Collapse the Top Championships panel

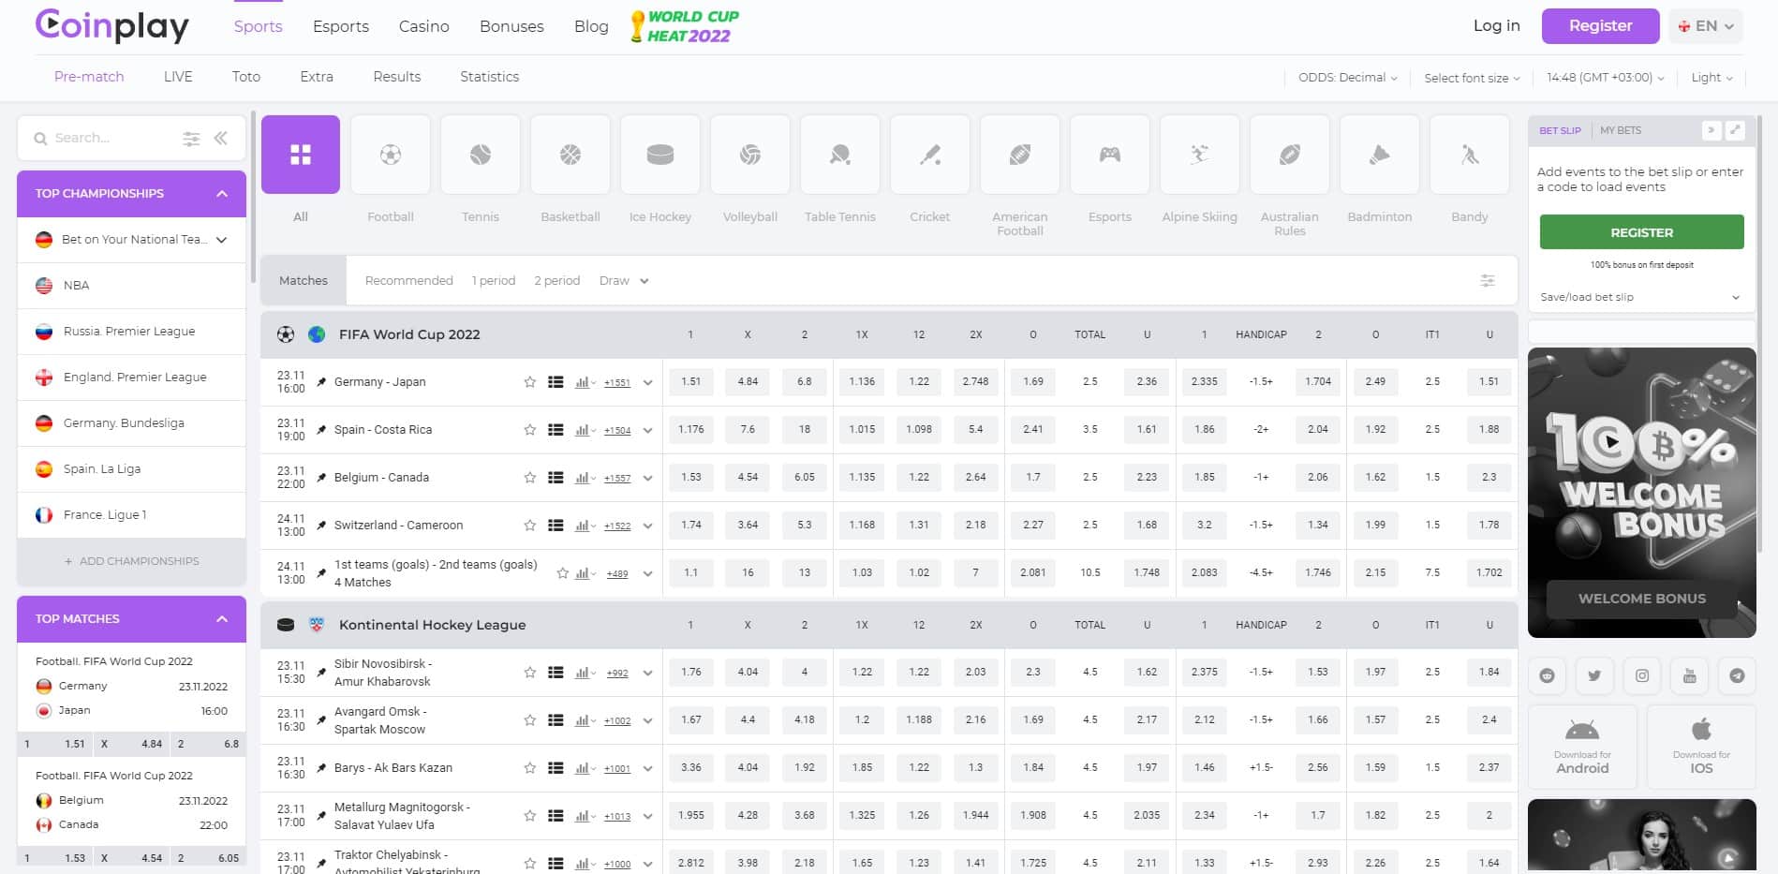[222, 194]
